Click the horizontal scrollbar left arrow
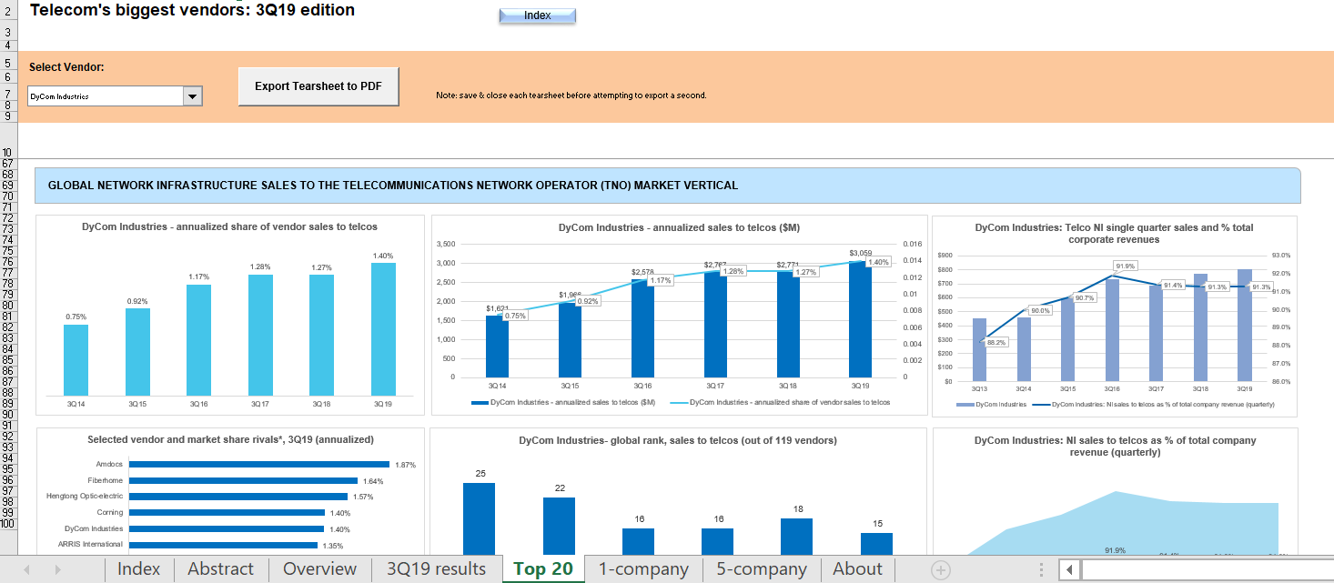Viewport: 1334px width, 583px height. click(1070, 569)
